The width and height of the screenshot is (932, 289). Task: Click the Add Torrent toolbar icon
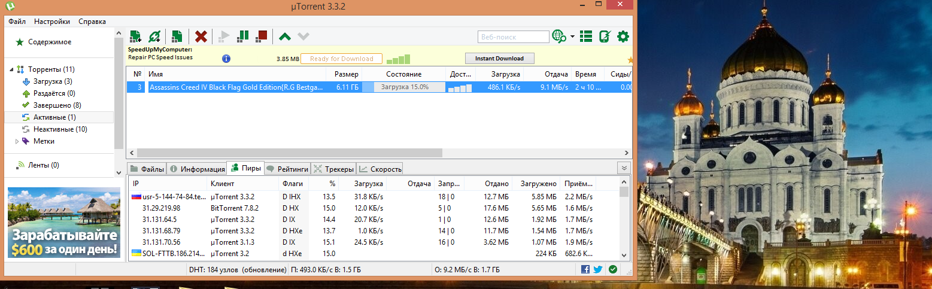tap(136, 36)
